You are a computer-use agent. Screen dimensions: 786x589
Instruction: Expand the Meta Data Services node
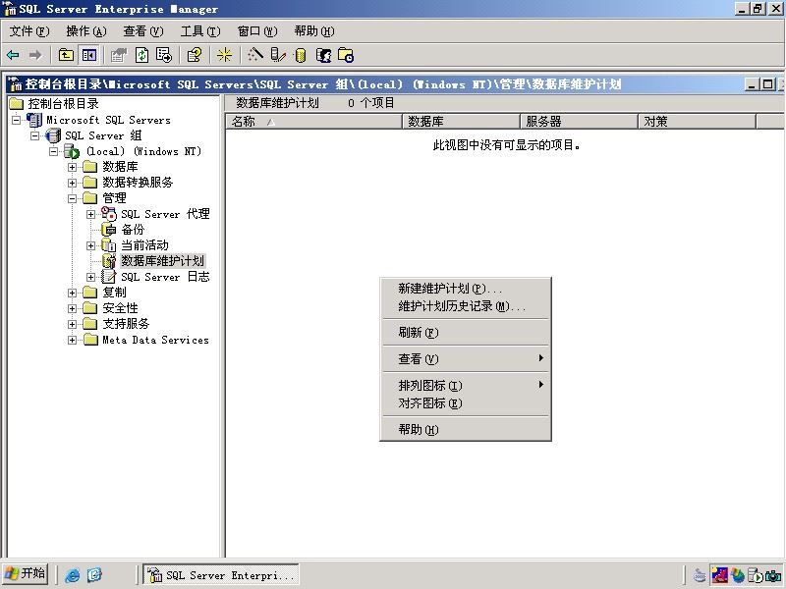tap(72, 340)
